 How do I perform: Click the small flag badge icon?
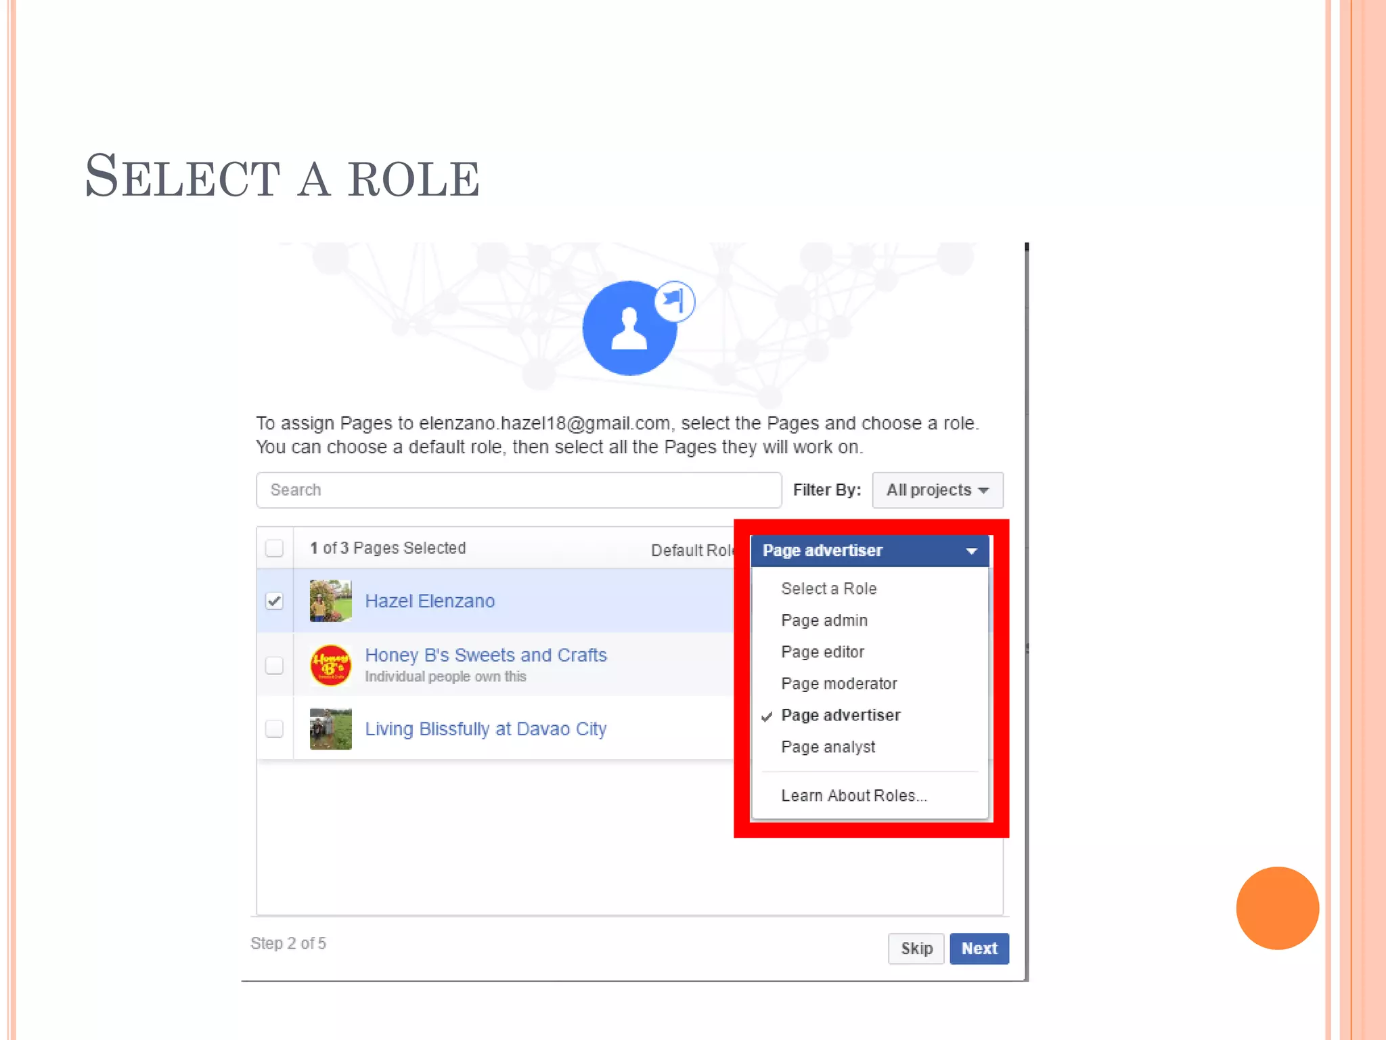coord(675,301)
